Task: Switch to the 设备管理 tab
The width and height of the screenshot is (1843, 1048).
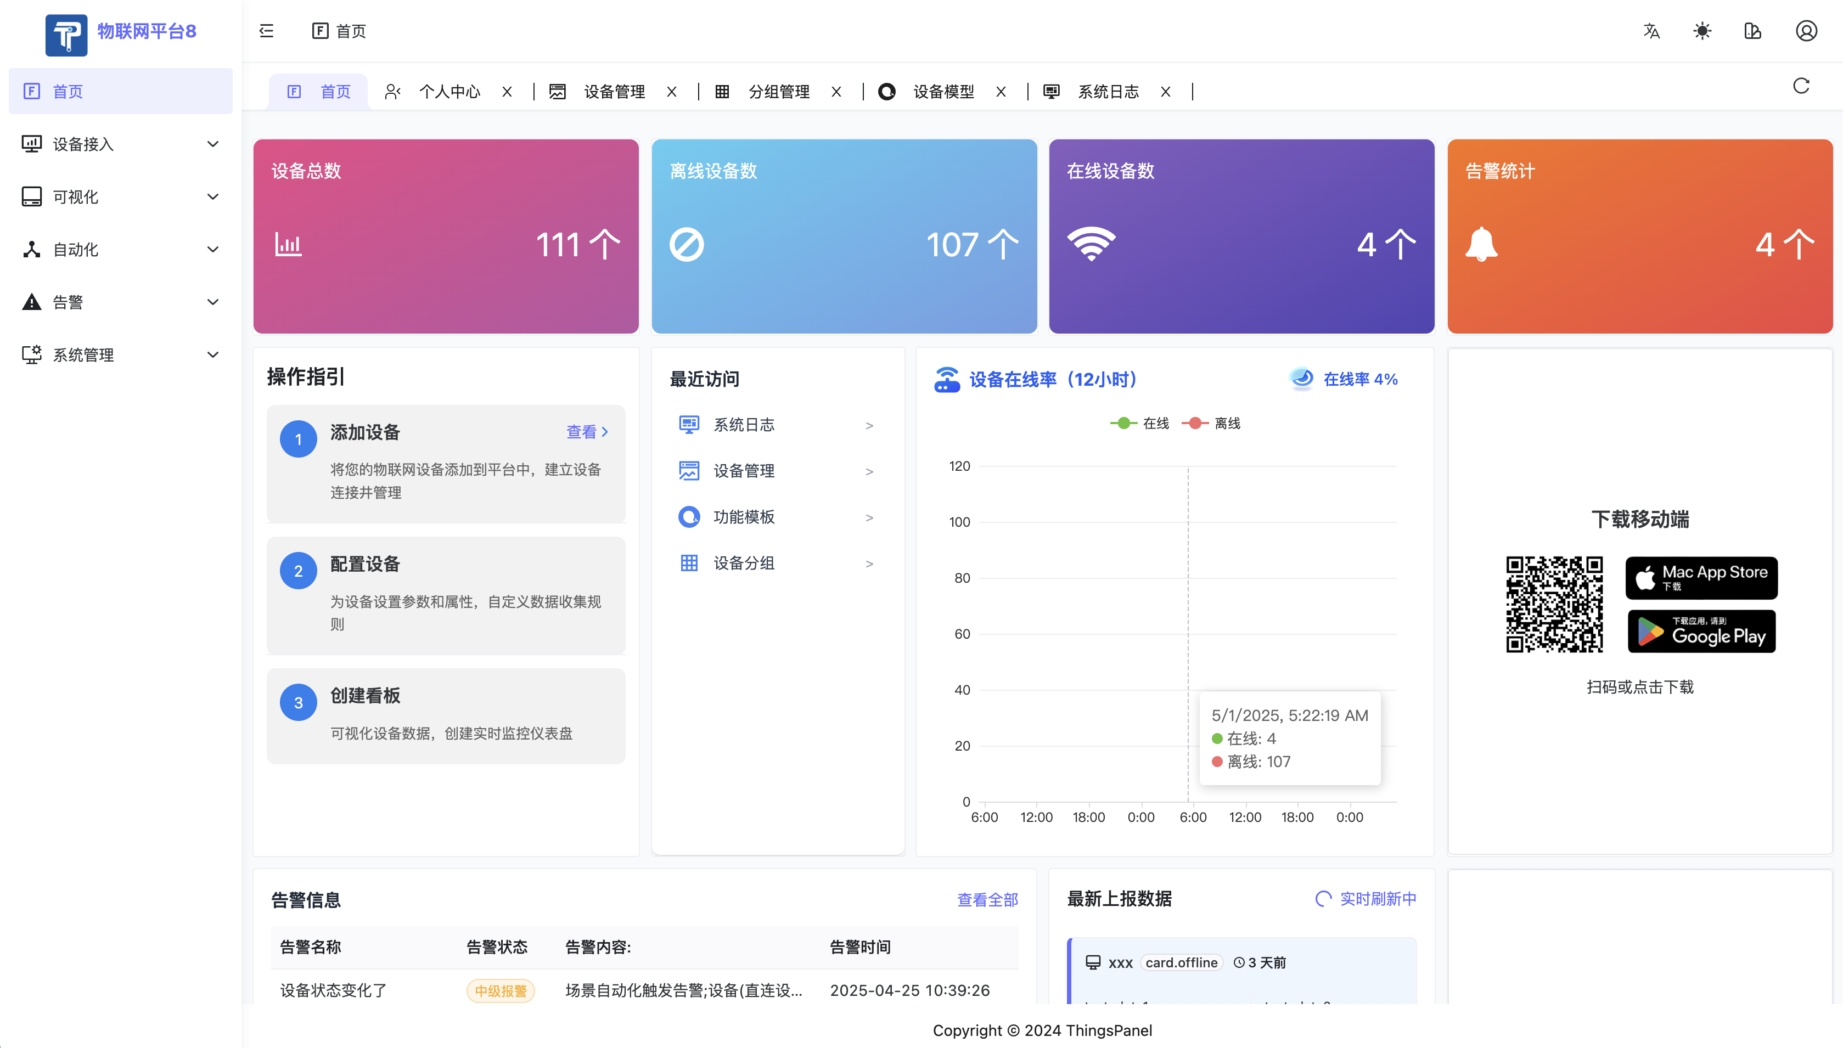Action: tap(614, 92)
